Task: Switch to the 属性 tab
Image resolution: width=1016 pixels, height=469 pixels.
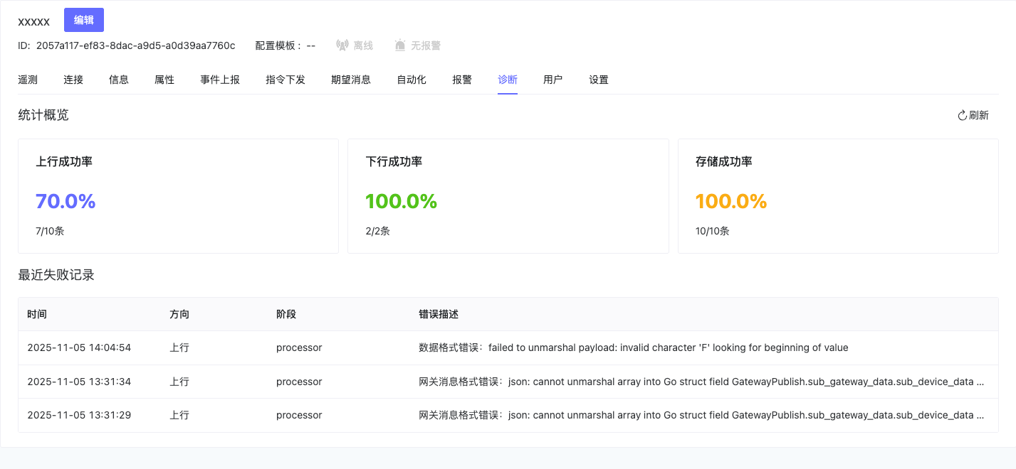Action: (x=164, y=80)
